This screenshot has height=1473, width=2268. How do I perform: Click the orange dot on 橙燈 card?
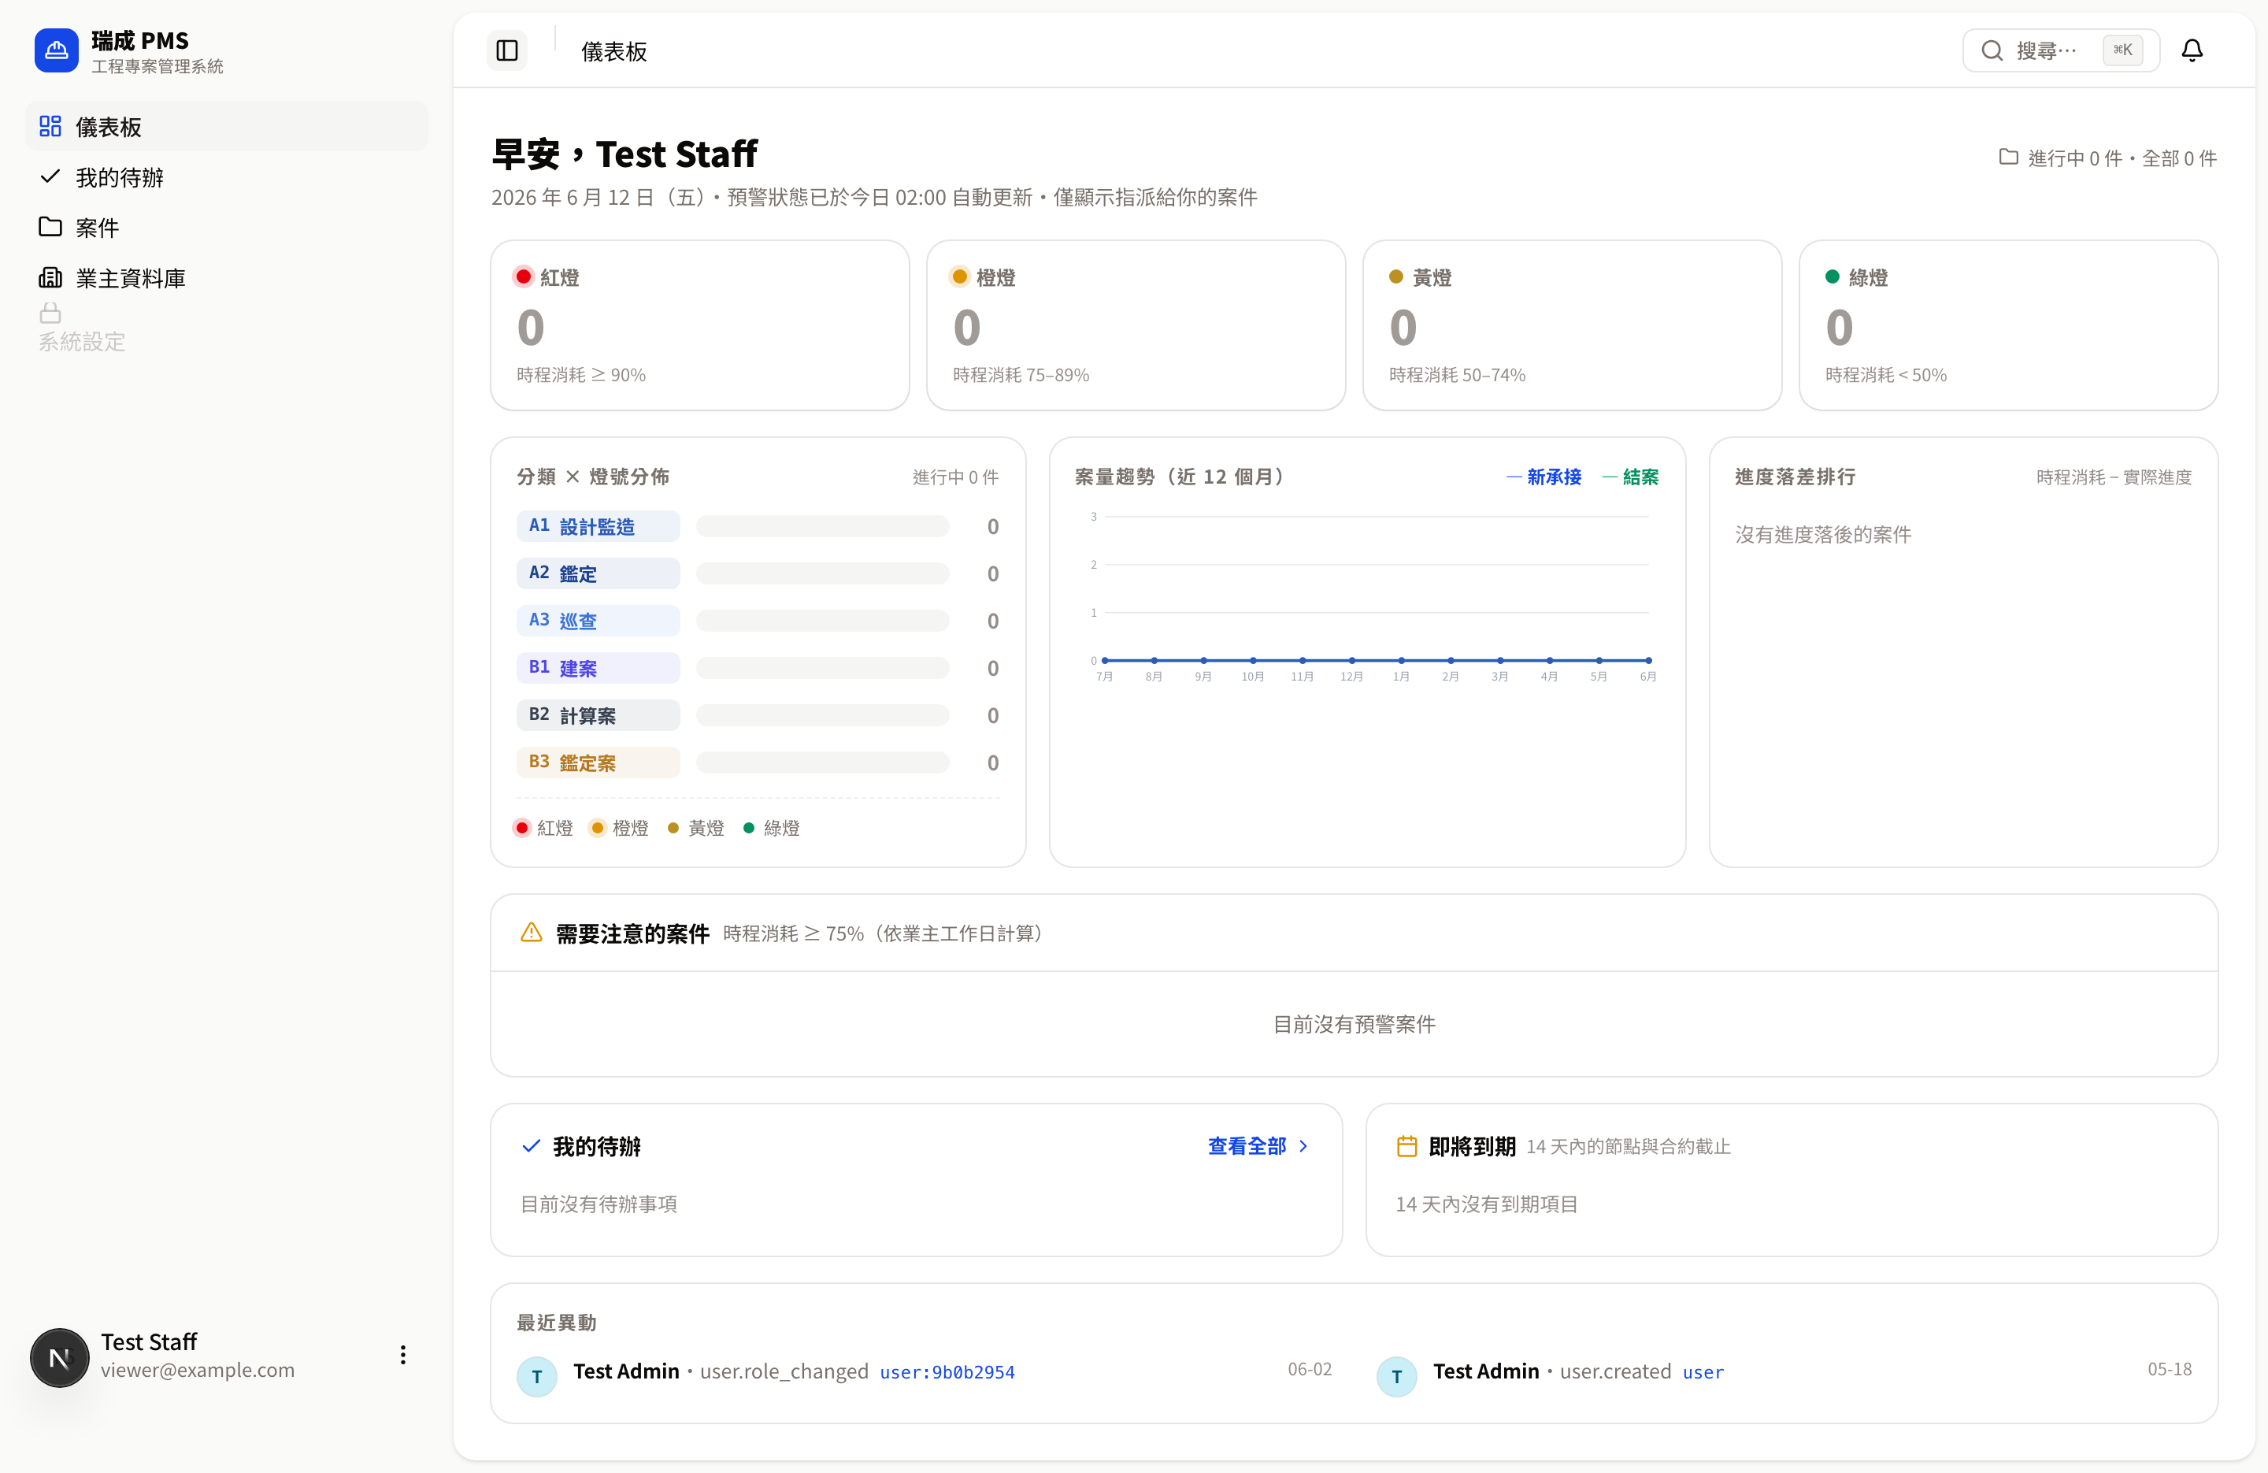click(x=960, y=276)
